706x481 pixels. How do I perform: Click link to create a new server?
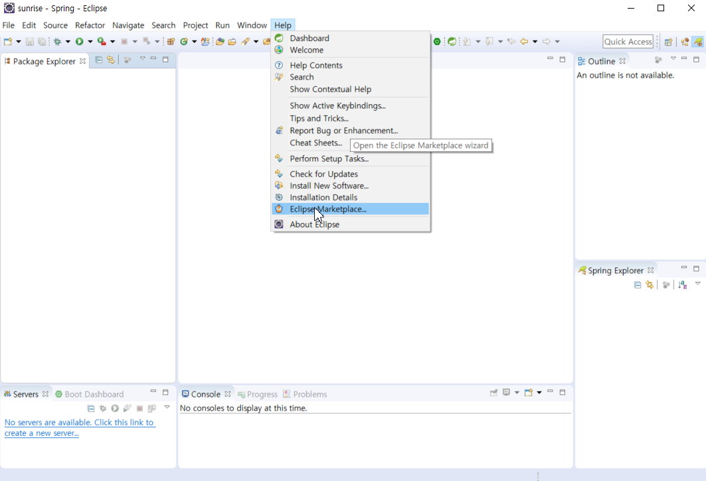pyautogui.click(x=80, y=427)
